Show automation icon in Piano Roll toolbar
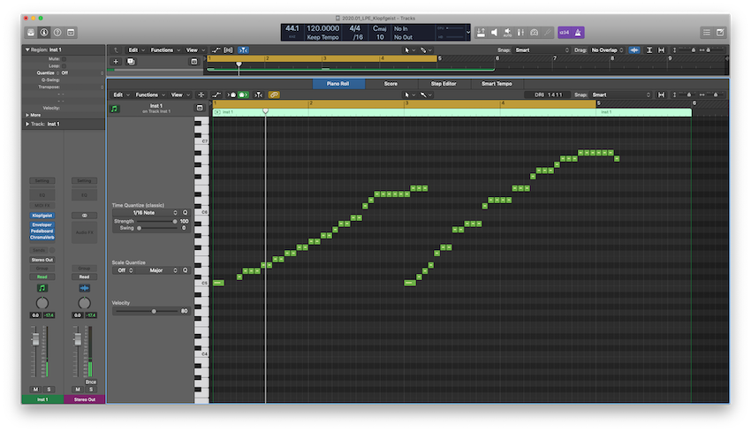The width and height of the screenshot is (751, 432). (216, 95)
